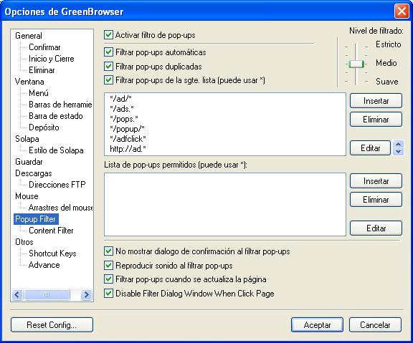The width and height of the screenshot is (413, 343).
Task: Click Eliminar for the allowed pop-ups list
Action: (x=376, y=200)
